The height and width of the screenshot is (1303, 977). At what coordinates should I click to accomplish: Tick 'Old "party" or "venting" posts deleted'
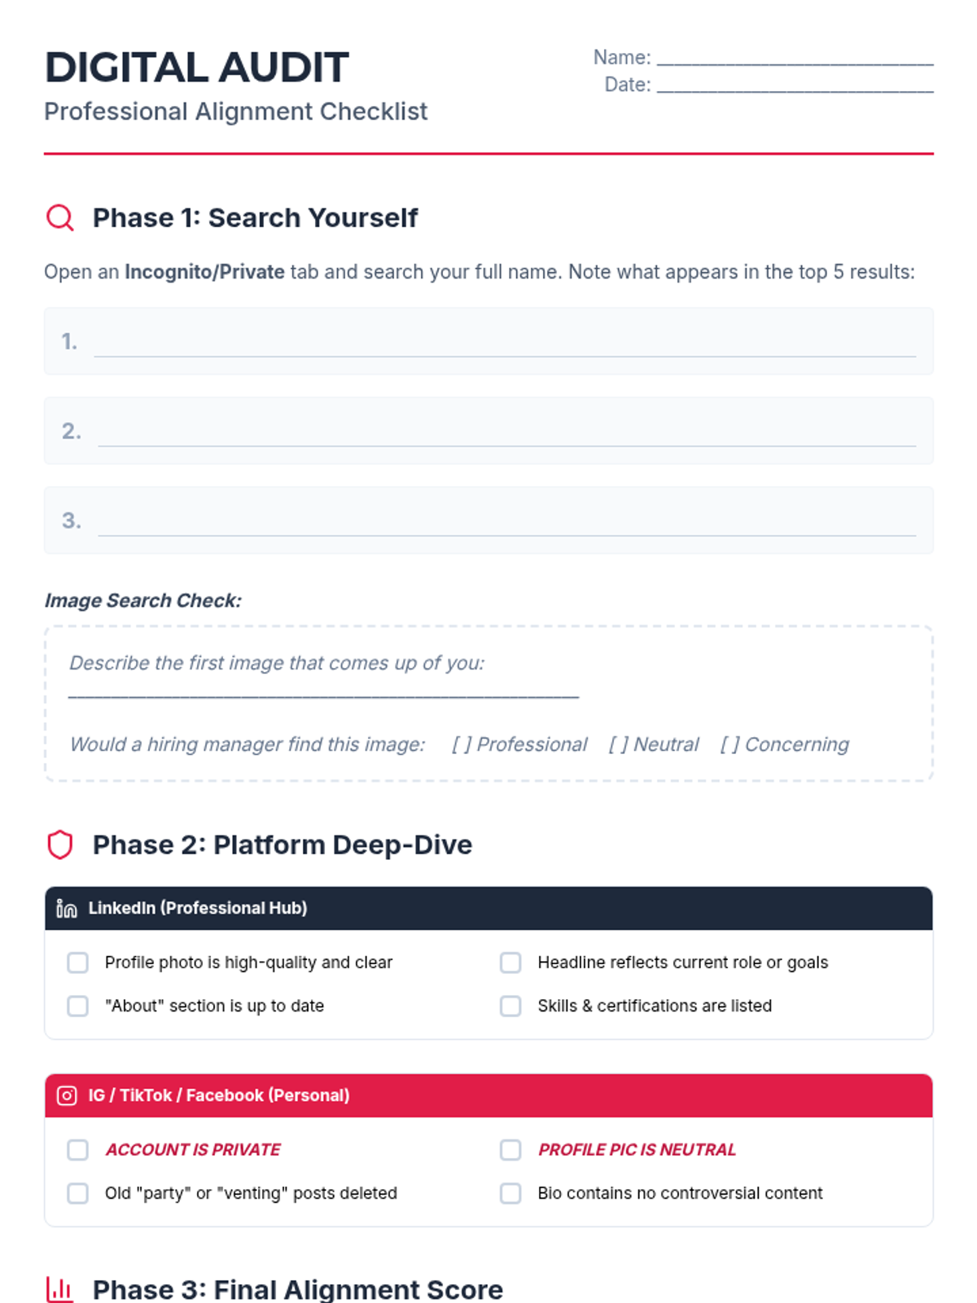pyautogui.click(x=78, y=1193)
